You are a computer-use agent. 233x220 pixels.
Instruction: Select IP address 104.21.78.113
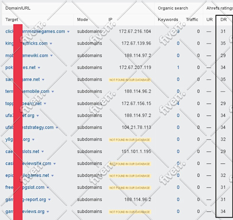[x=136, y=127]
